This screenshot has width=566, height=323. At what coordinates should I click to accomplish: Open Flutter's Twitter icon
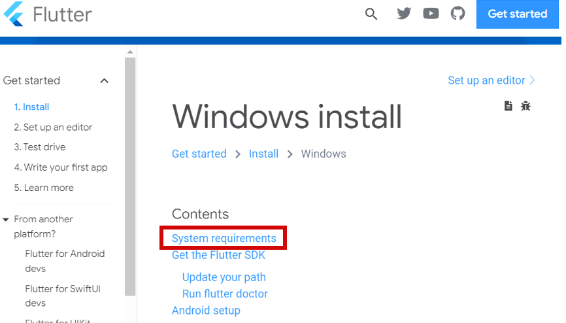(x=404, y=13)
